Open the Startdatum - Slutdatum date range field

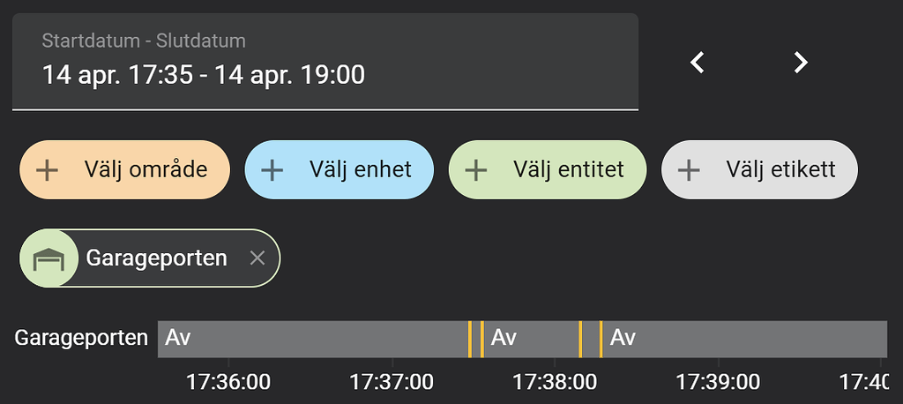(x=325, y=63)
